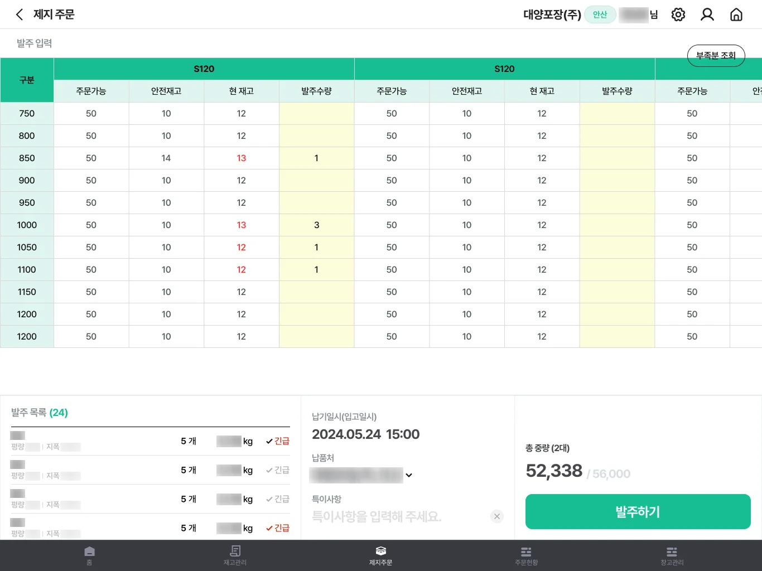Click the 구분 column header
The width and height of the screenshot is (762, 571).
pos(27,80)
